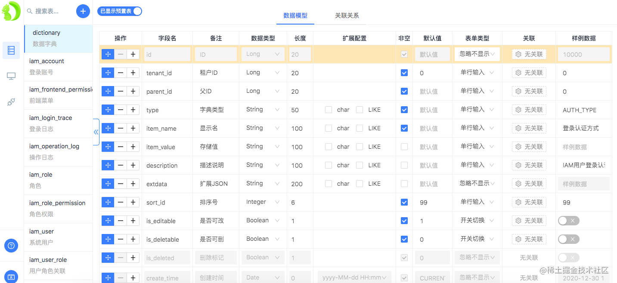Image resolution: width=617 pixels, height=283 pixels.
Task: Switch to the 数据模型 tab
Action: point(295,15)
